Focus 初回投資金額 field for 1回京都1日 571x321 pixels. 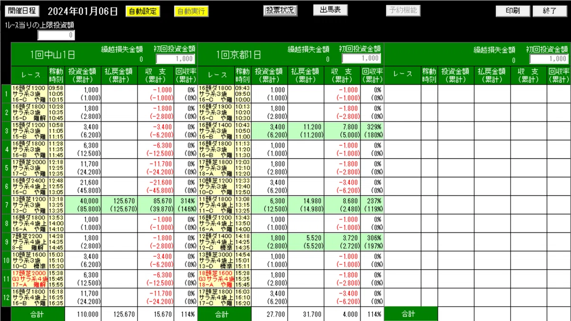pos(362,58)
